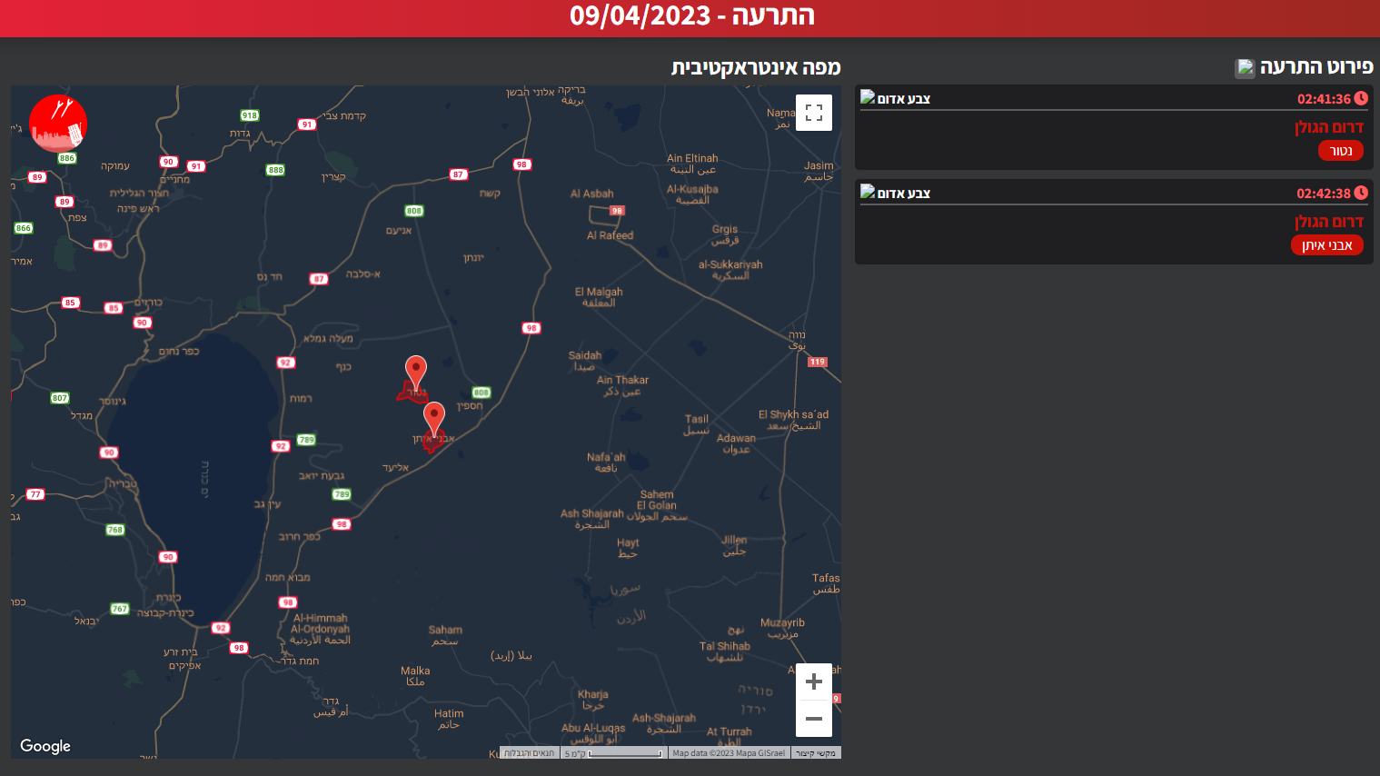This screenshot has width=1380, height=776.
Task: Click the red נטור location tag
Action: pyautogui.click(x=1340, y=151)
